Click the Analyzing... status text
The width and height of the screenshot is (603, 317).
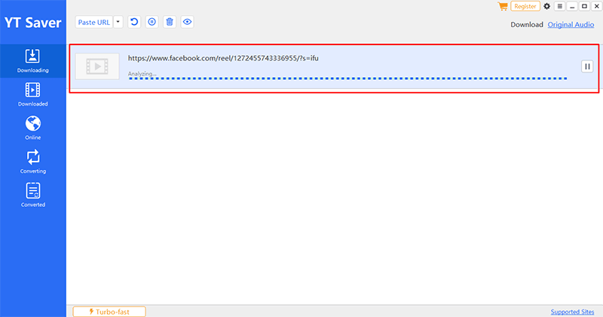(x=142, y=73)
